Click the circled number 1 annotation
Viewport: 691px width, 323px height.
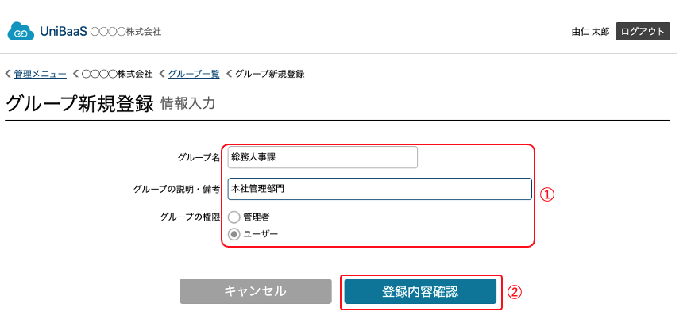click(x=546, y=195)
